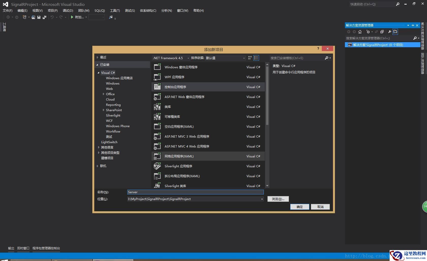427x261 pixels.
Task: Switch templates to list view
Action: point(256,58)
